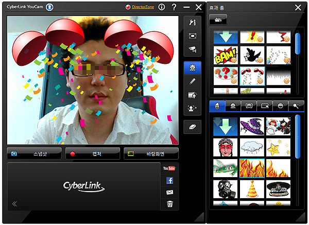This screenshot has height=225, width=309.
Task: Click the trash delete icon
Action: [x=170, y=204]
